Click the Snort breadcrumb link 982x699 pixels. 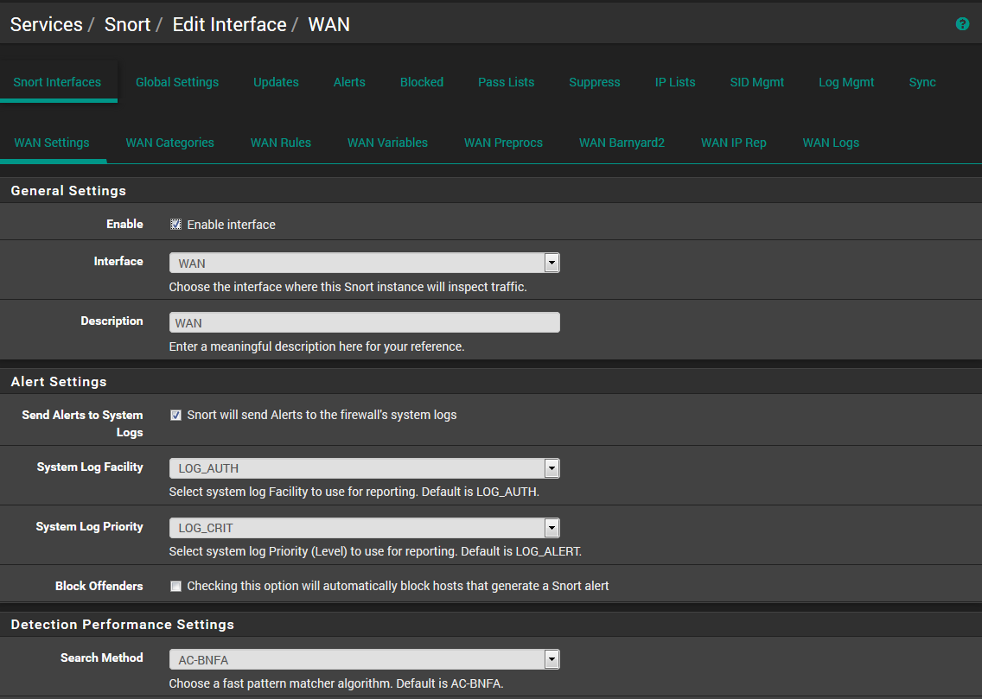coord(127,24)
